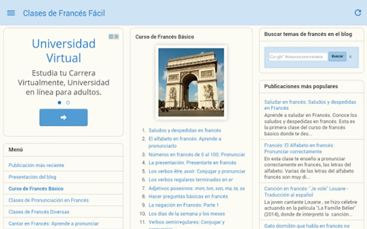Clear the search with the x icon
367x229 pixels.
click(350, 57)
